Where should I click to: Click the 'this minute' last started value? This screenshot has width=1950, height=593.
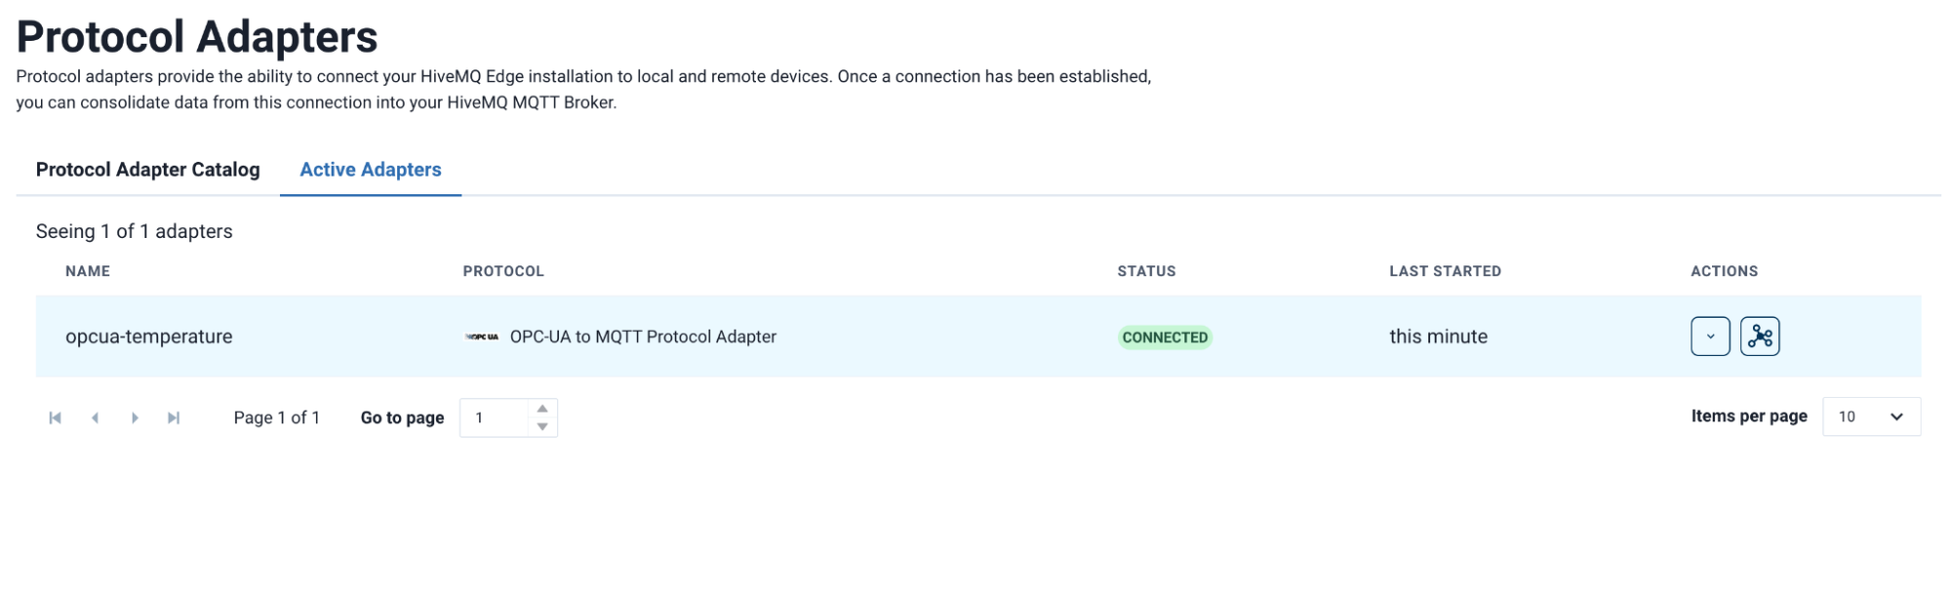(1439, 336)
